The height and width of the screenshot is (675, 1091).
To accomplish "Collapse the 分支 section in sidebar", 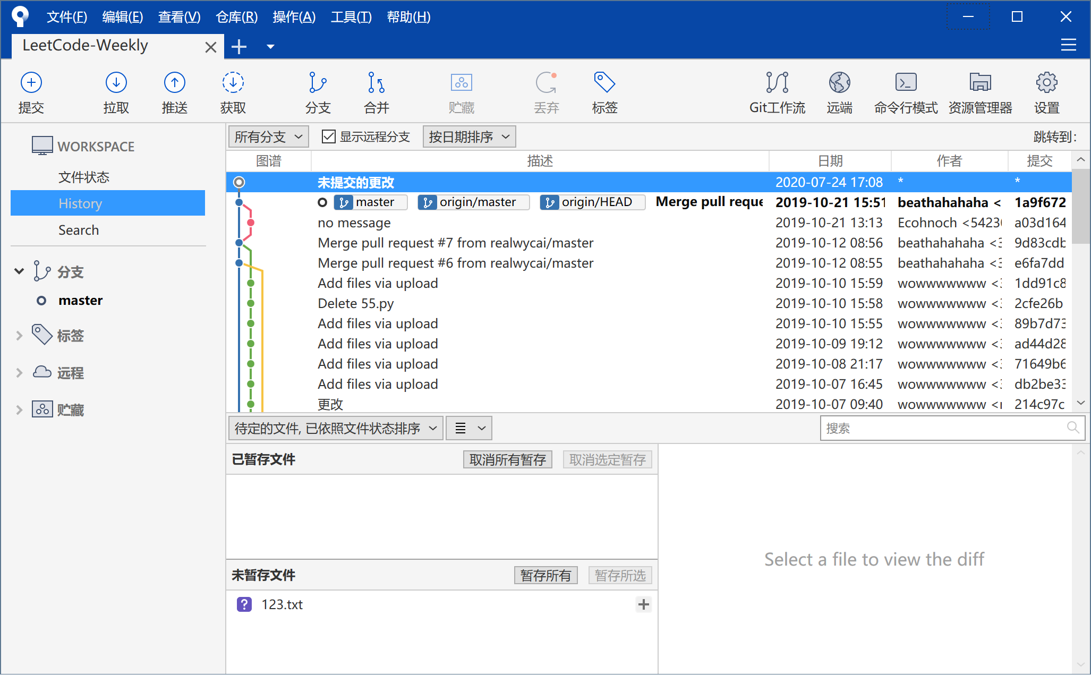I will click(19, 271).
